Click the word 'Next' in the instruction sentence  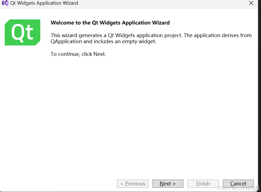point(99,54)
